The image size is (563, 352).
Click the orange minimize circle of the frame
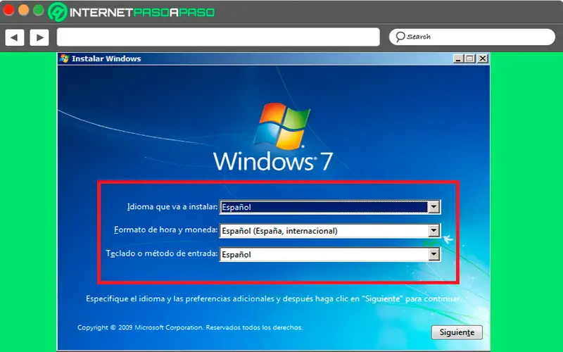pos(23,10)
